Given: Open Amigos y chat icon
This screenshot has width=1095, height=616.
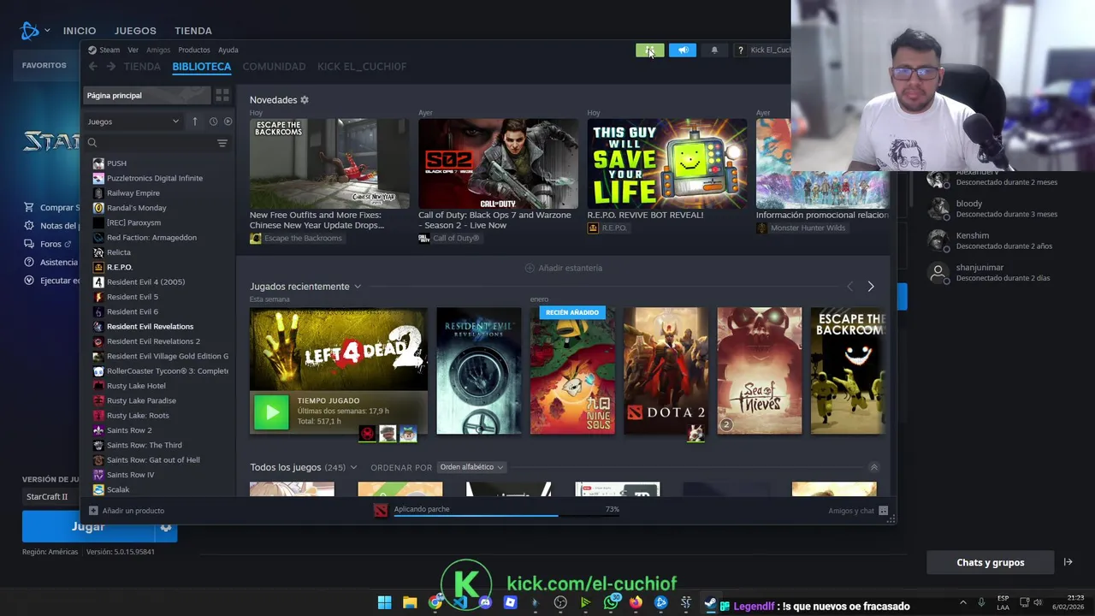Looking at the screenshot, I should pyautogui.click(x=884, y=511).
